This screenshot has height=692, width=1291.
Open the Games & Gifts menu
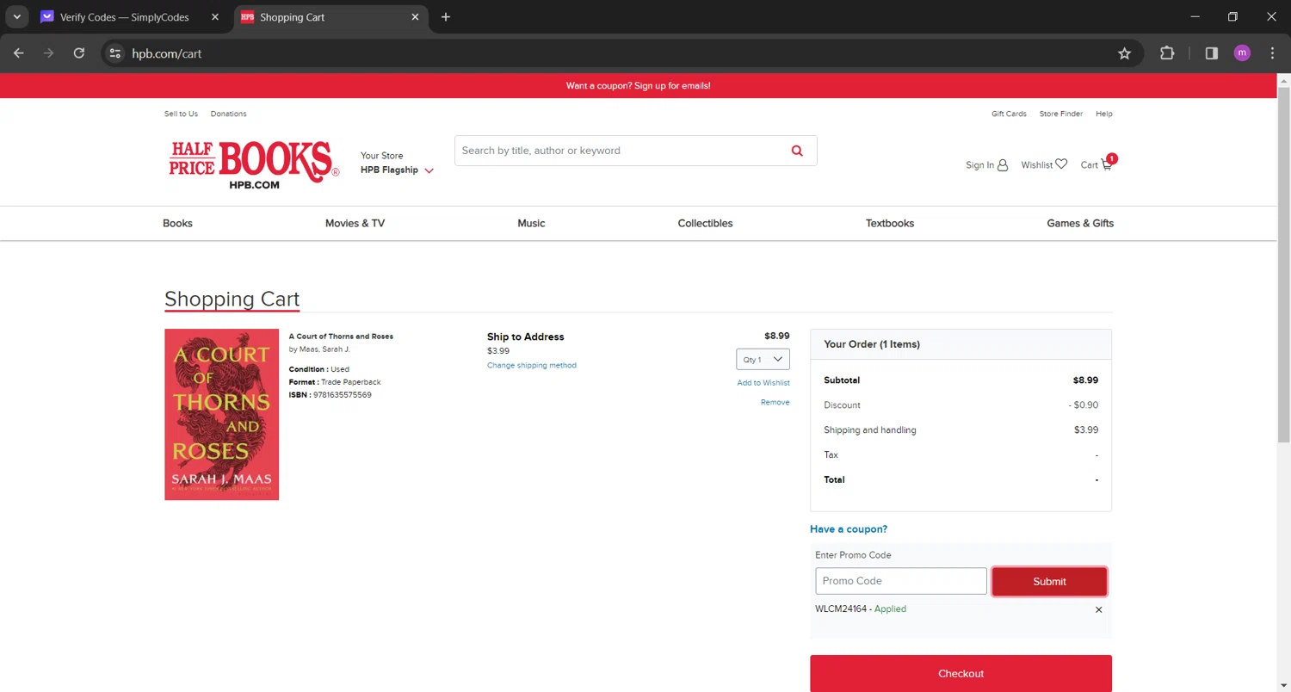click(x=1080, y=223)
